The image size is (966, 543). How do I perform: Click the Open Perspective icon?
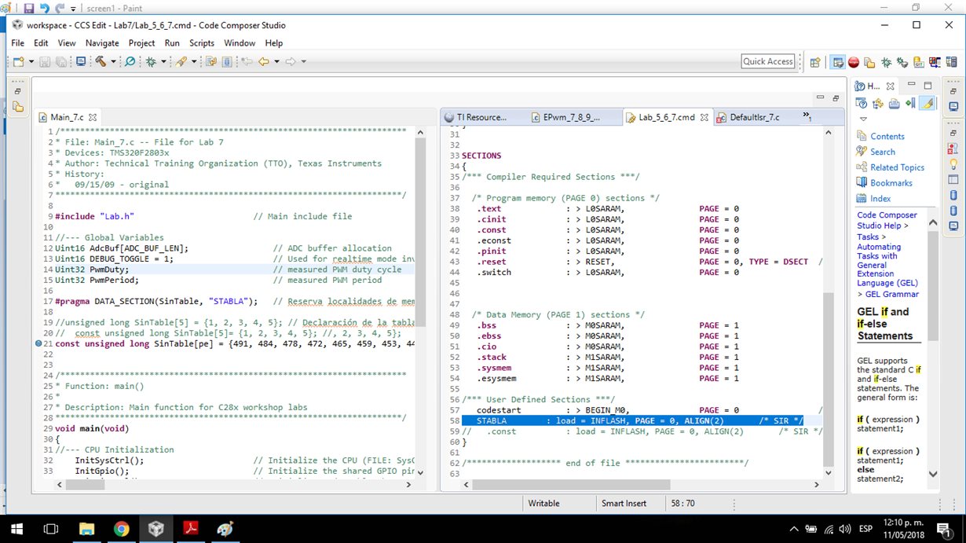(x=815, y=62)
